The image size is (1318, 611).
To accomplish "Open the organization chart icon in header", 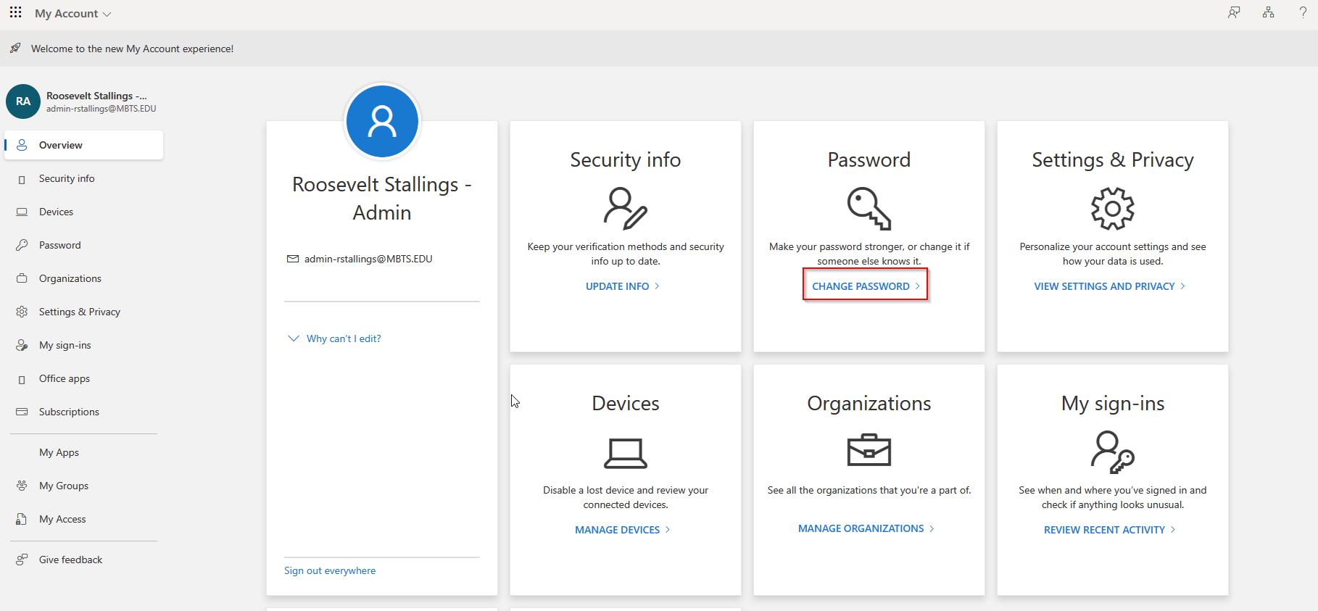I will 1268,12.
